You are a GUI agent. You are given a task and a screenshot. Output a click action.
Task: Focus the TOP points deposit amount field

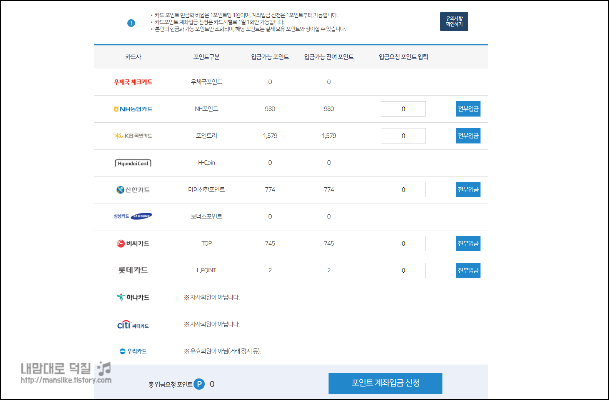point(403,243)
